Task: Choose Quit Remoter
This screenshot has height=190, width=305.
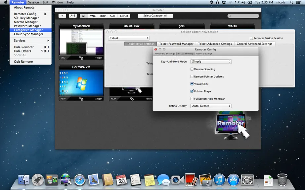Action: [30, 62]
